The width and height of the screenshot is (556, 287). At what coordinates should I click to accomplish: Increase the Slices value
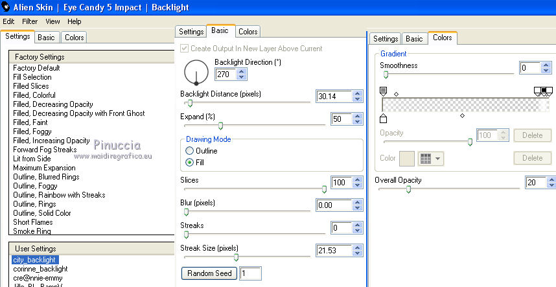(x=358, y=179)
